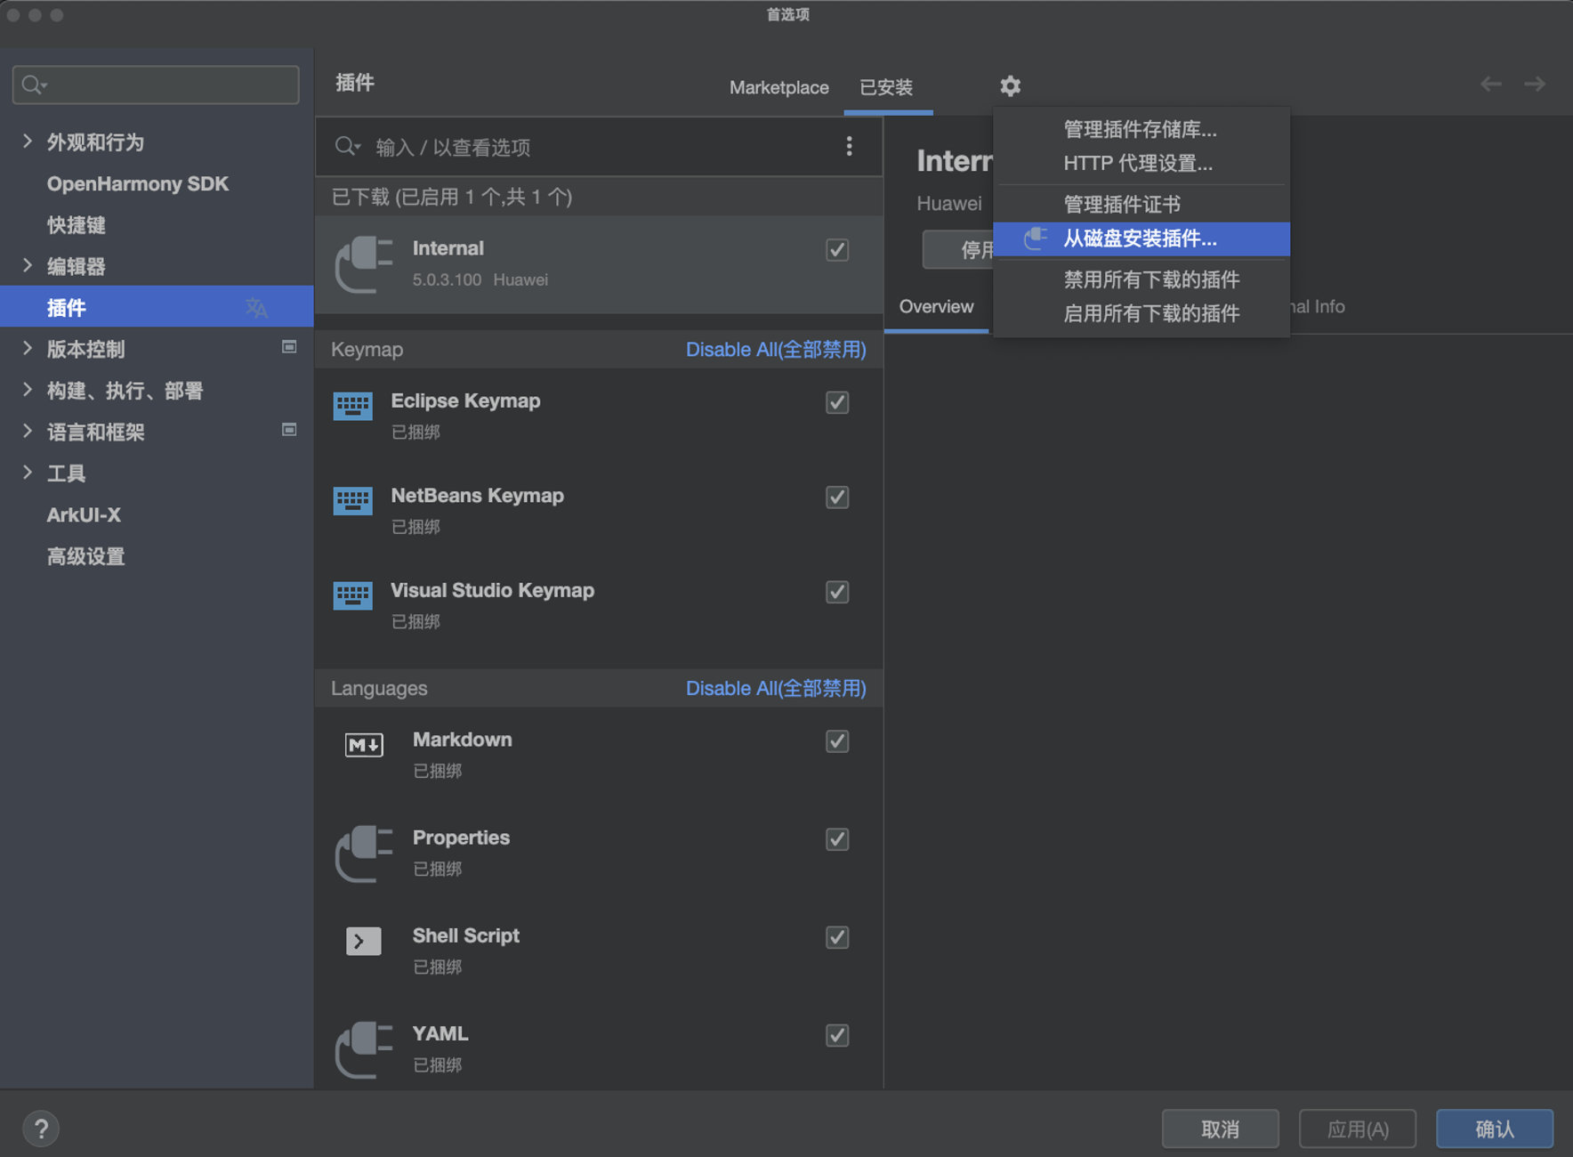Click the help question mark icon
Screen dimensions: 1573x1157
(x=41, y=1129)
